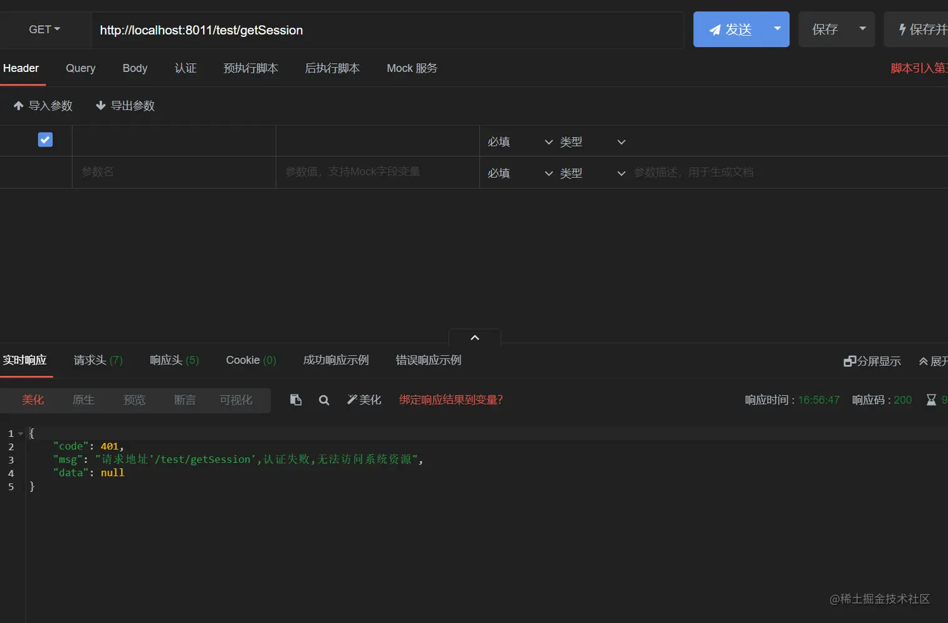This screenshot has width=948, height=623.
Task: Switch to the Header tab
Action: pos(21,68)
